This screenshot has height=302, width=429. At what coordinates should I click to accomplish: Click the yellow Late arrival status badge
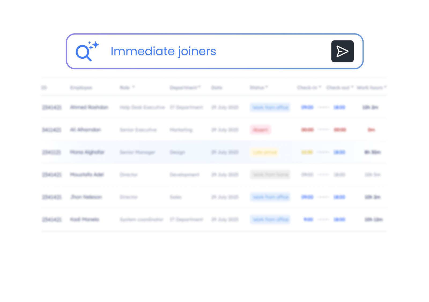coord(265,152)
